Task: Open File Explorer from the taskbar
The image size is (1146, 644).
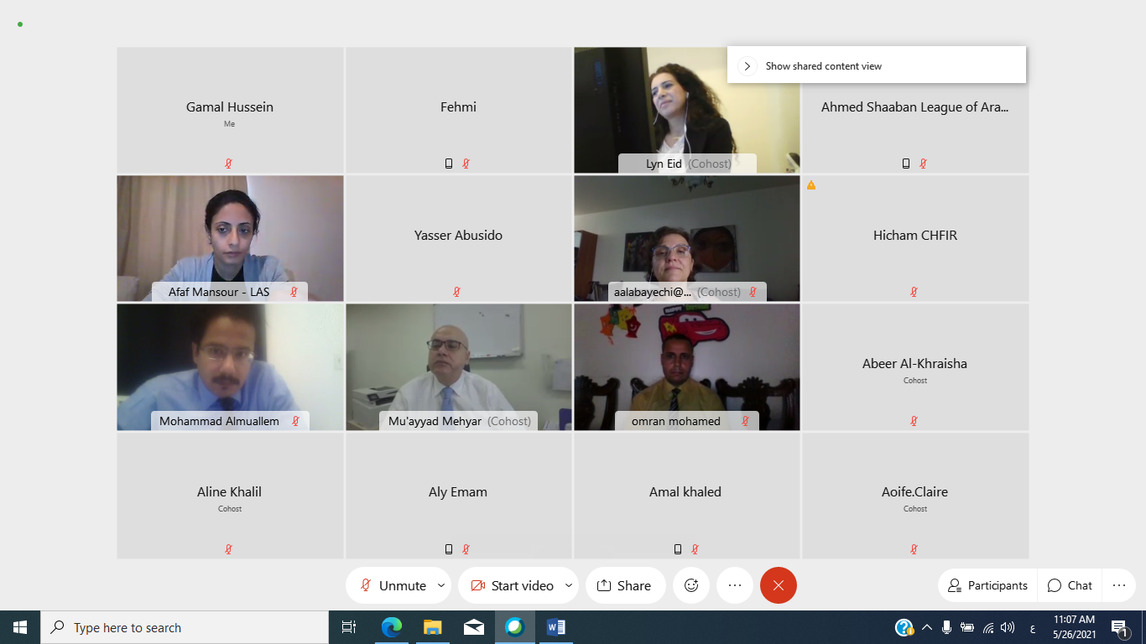Action: tap(433, 627)
